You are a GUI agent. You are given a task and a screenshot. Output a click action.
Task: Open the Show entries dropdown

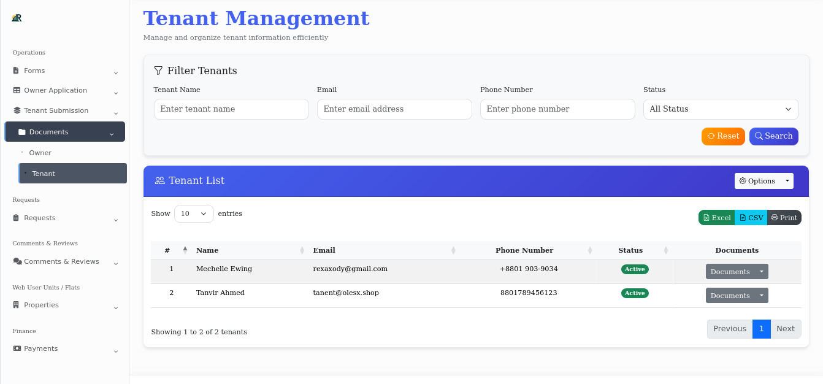pyautogui.click(x=194, y=213)
